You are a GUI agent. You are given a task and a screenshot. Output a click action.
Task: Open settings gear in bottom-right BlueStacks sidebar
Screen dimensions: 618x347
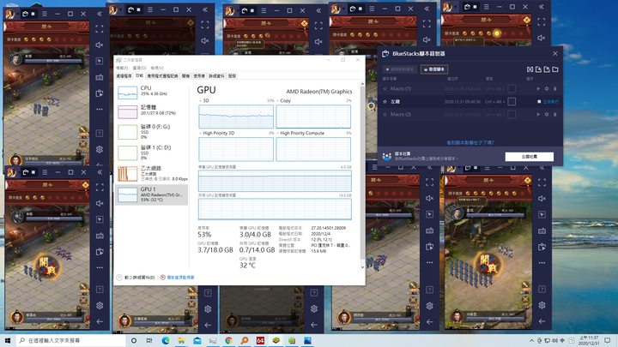(x=542, y=305)
